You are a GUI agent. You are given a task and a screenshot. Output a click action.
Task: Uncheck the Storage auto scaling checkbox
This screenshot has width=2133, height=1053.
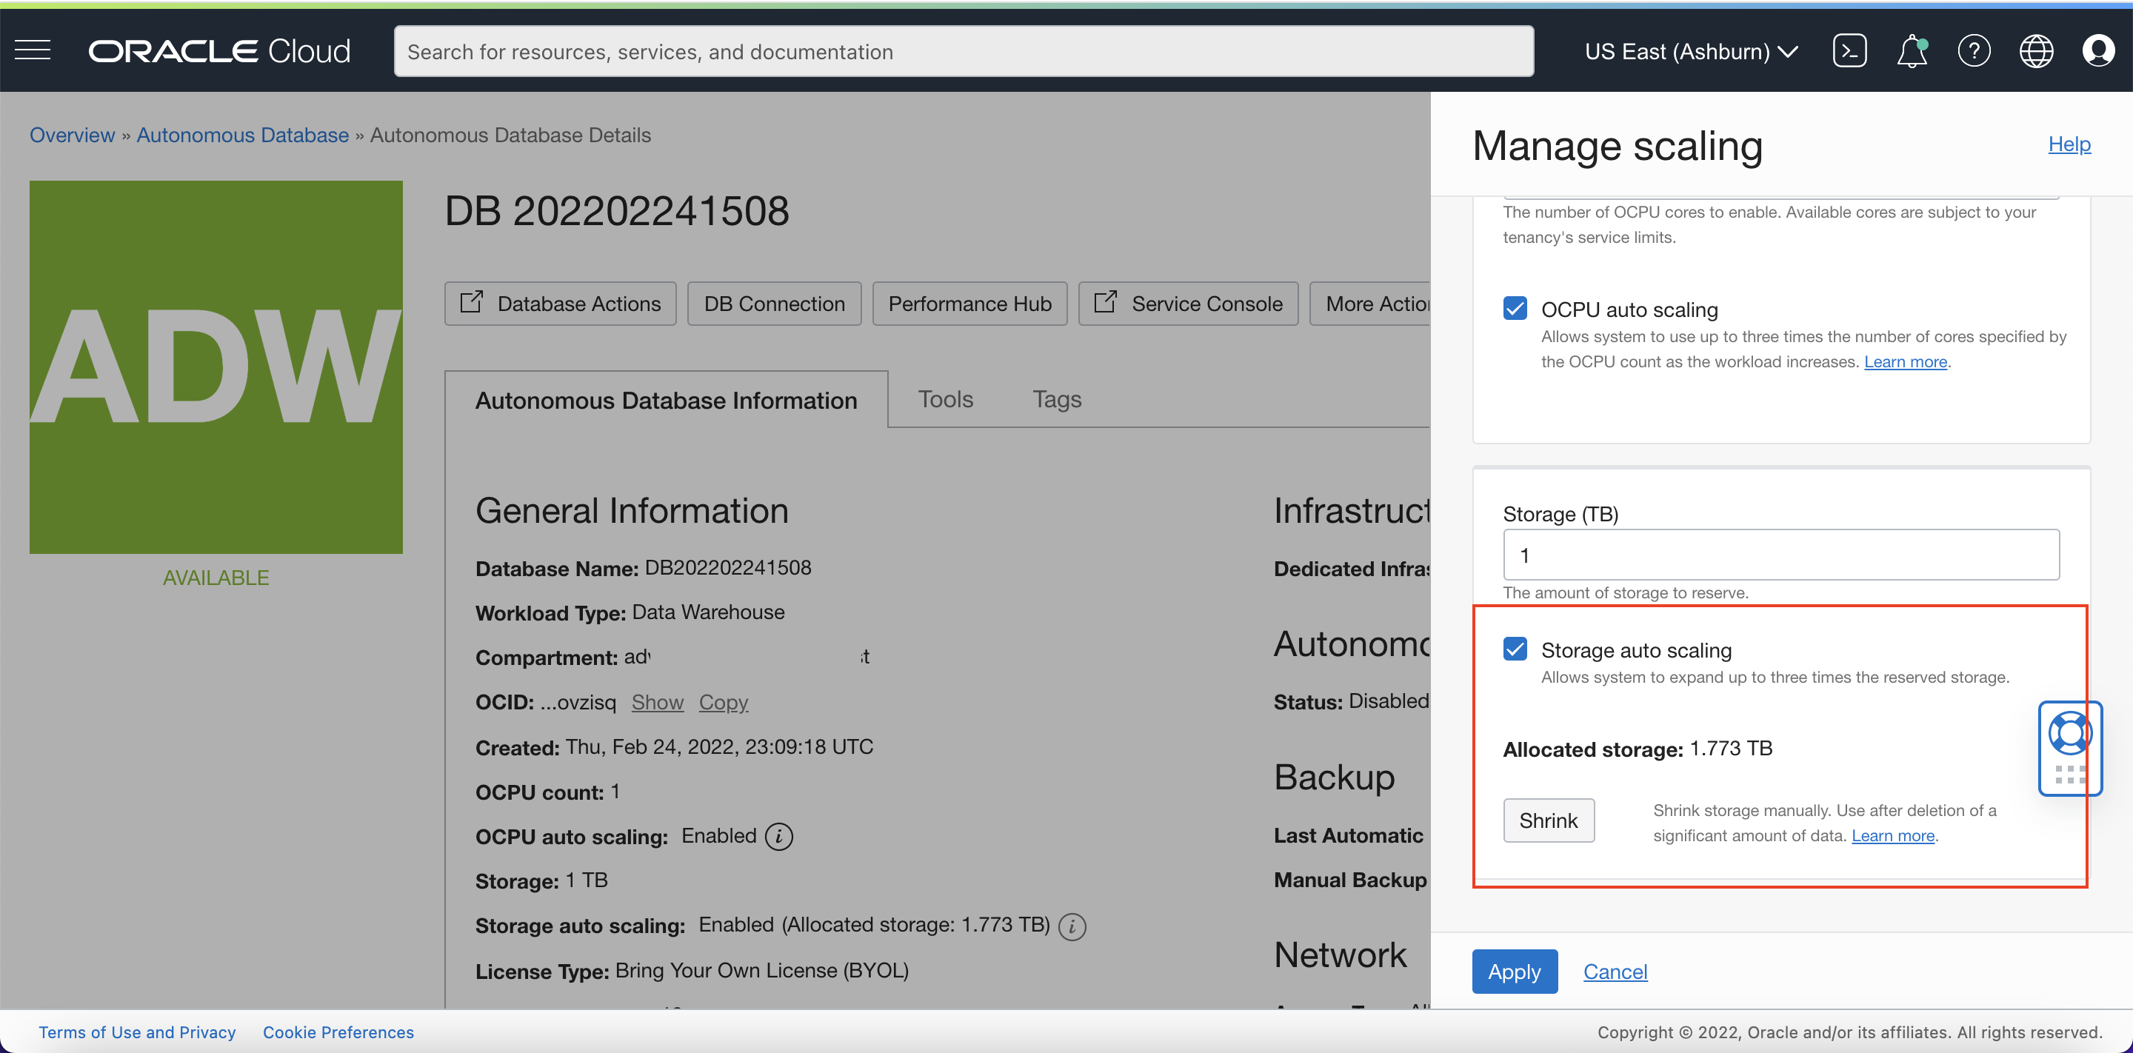click(1515, 649)
